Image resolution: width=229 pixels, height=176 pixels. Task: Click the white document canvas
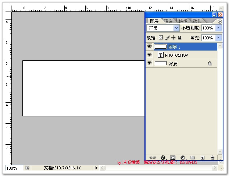[x=83, y=88]
